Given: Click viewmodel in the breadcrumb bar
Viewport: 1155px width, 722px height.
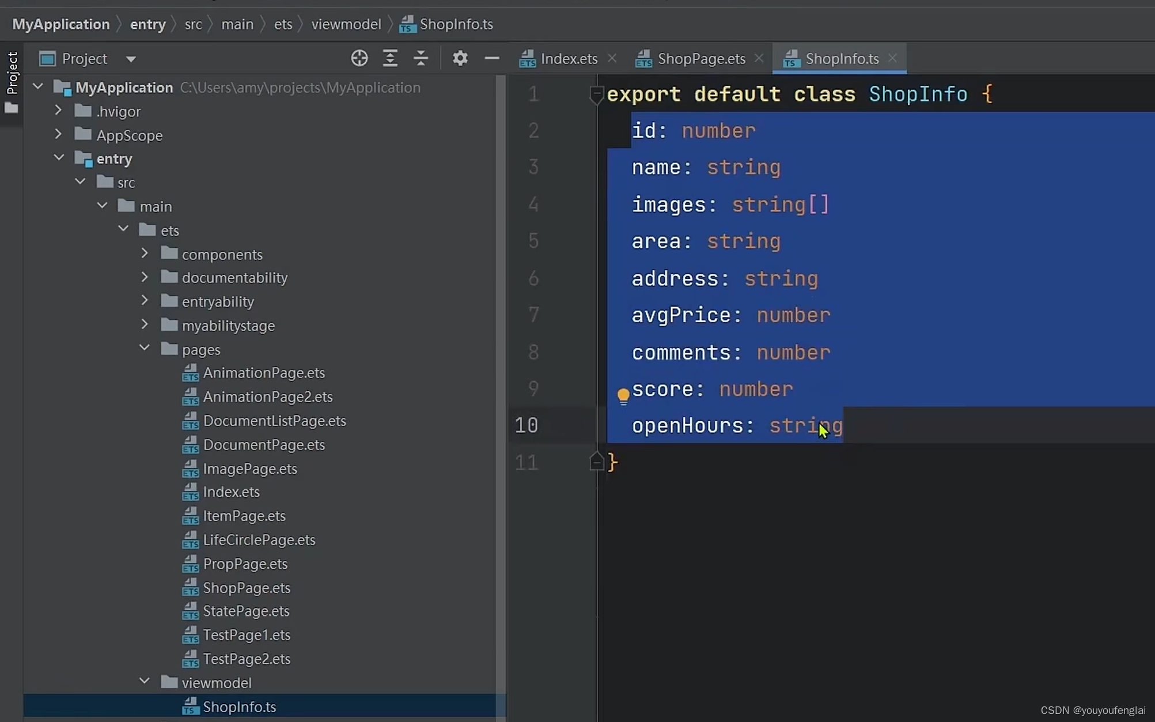Looking at the screenshot, I should tap(346, 24).
